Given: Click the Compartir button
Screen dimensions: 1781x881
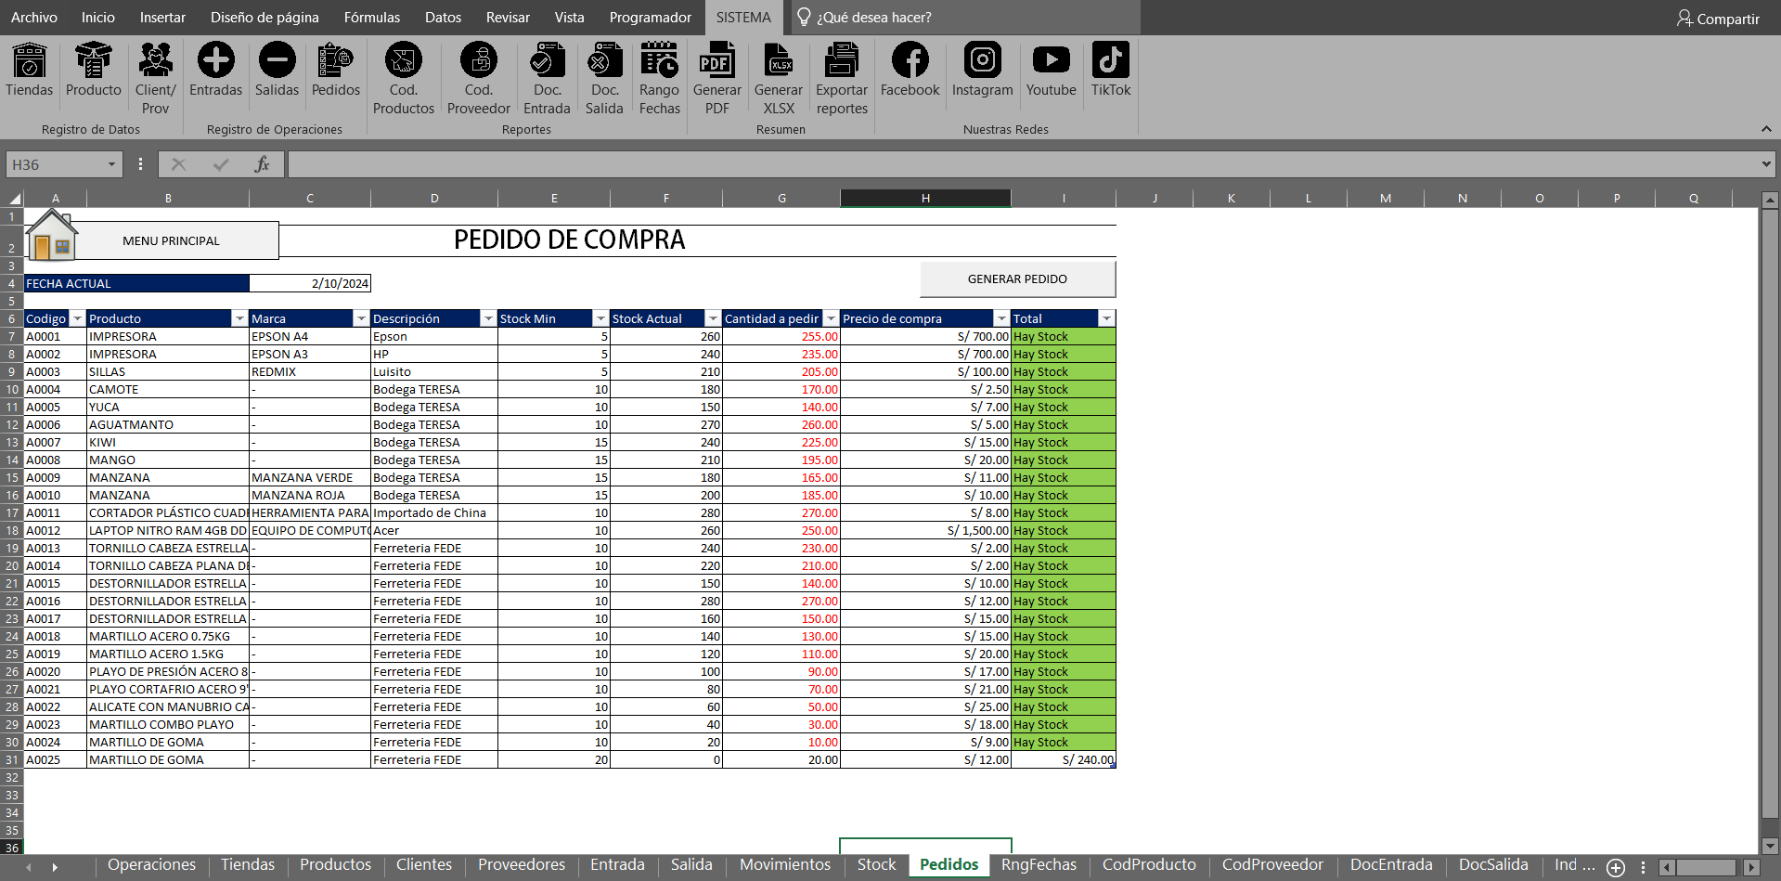Looking at the screenshot, I should coord(1718,19).
